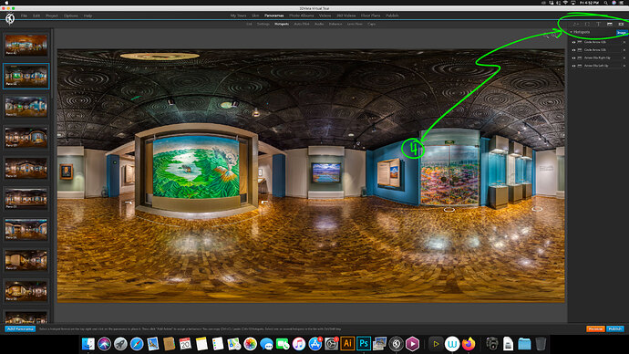Select the Arrow 03a Left Up row

[x=599, y=66]
